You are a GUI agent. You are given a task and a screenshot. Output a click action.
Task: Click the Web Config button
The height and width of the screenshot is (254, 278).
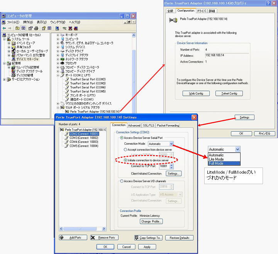196,93
